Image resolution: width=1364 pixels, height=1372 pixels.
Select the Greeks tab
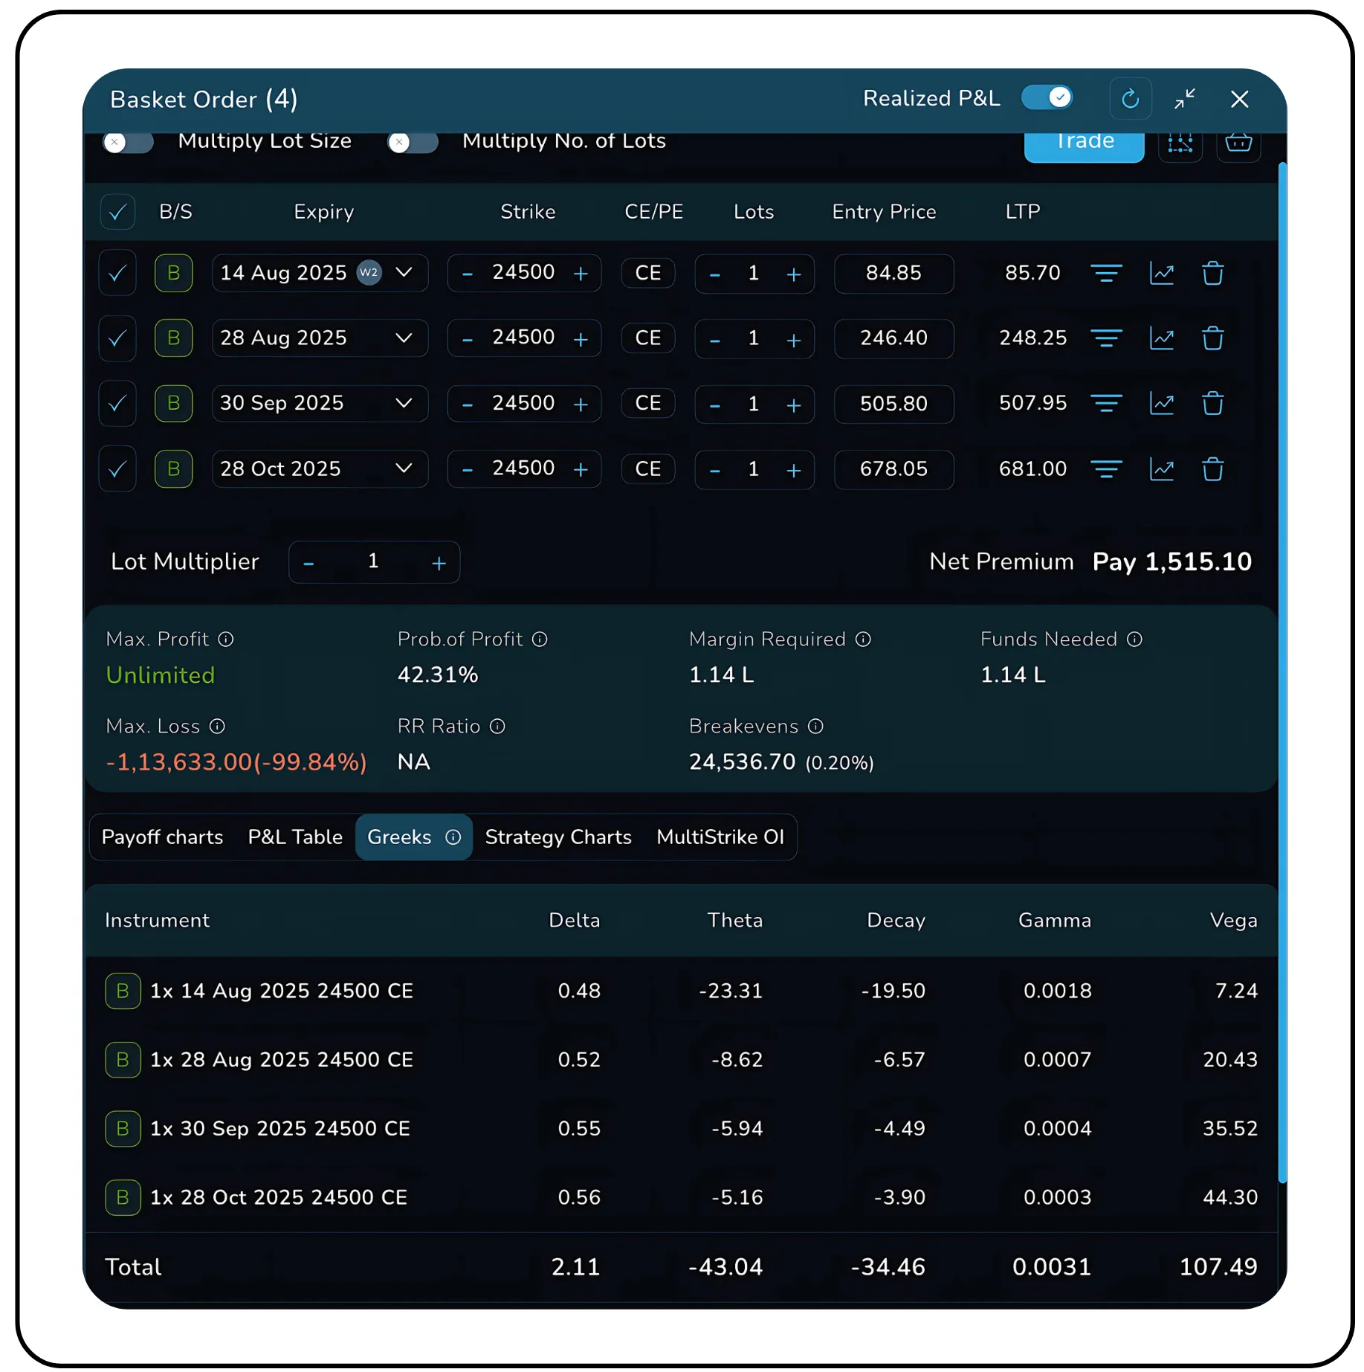pyautogui.click(x=414, y=837)
